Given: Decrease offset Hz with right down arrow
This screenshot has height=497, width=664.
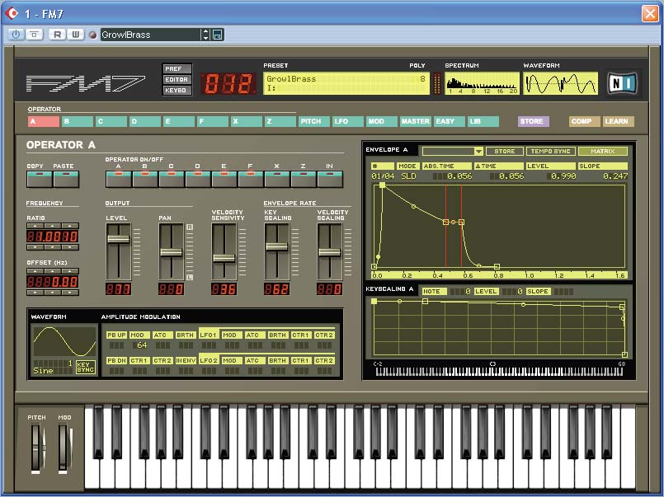Looking at the screenshot, I should tap(70, 293).
